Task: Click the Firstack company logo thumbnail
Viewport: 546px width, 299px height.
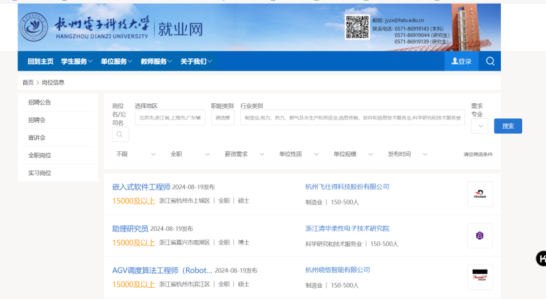Action: [x=480, y=194]
